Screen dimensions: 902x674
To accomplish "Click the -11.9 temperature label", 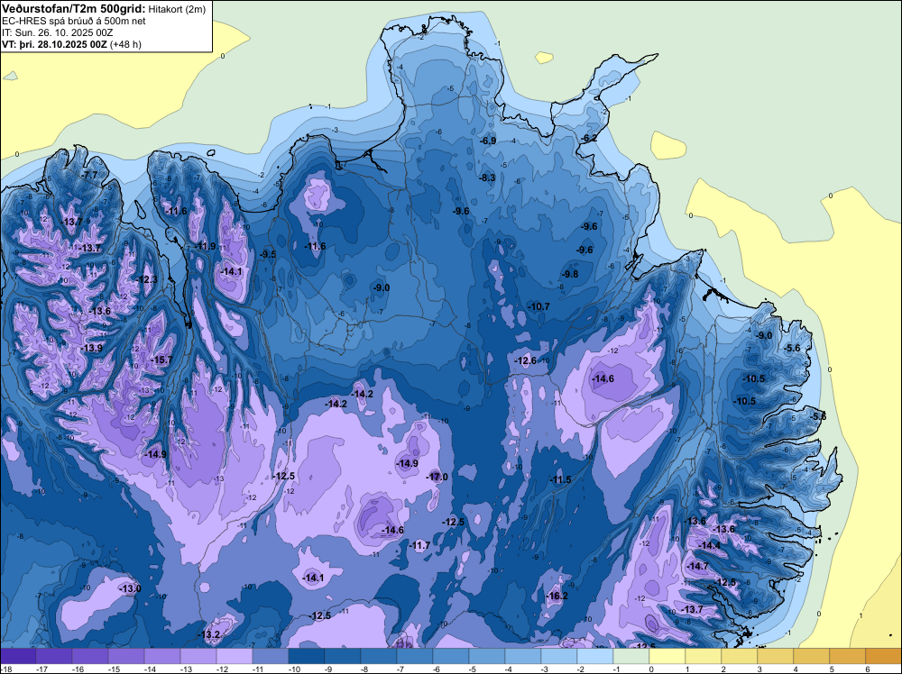I will pyautogui.click(x=206, y=247).
